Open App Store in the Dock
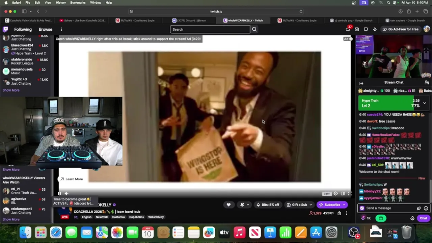 [x=316, y=233]
